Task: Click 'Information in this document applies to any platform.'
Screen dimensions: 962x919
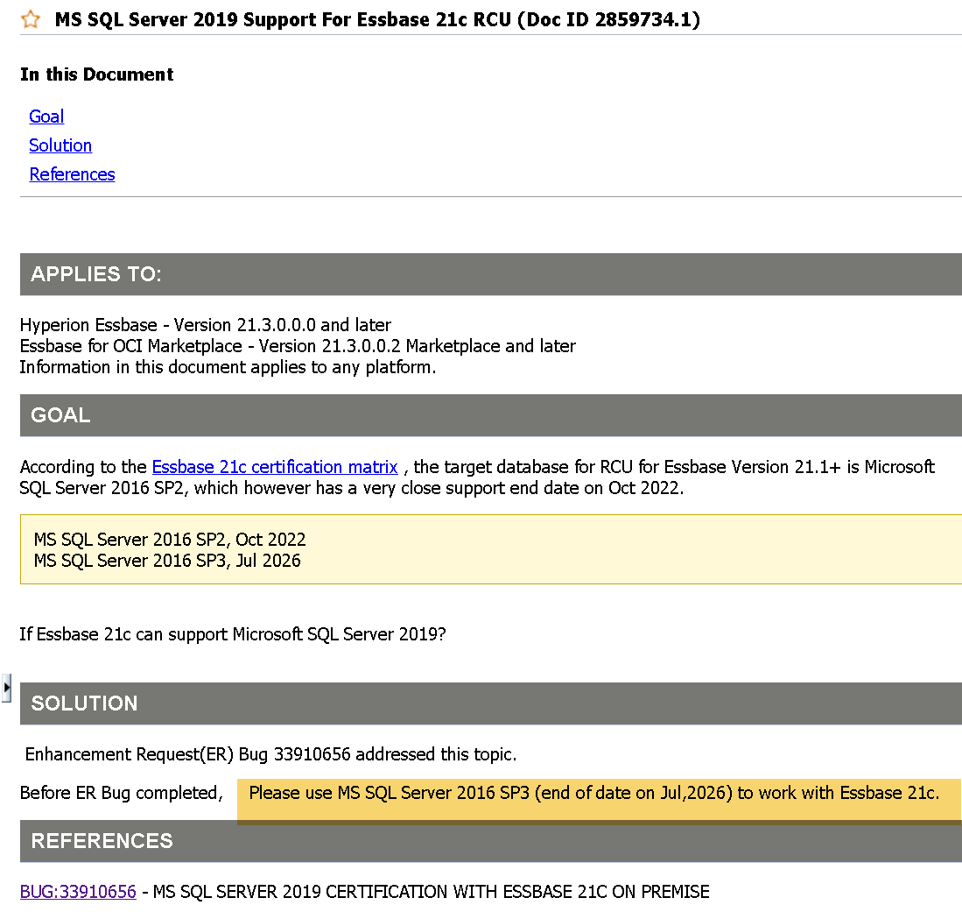Action: [228, 367]
